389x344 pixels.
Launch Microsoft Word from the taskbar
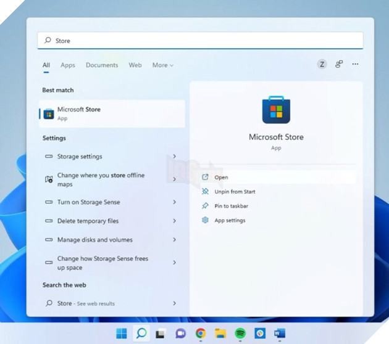pos(280,334)
